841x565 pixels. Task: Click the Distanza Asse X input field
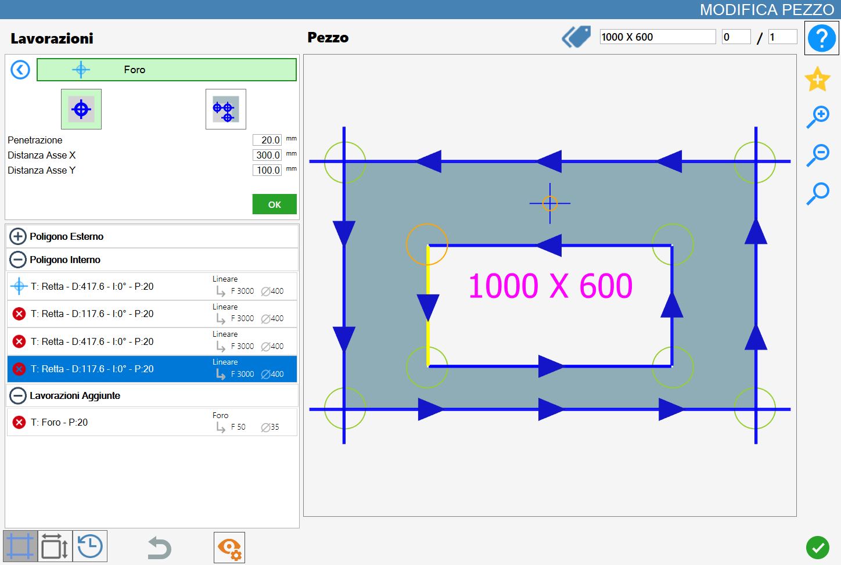tap(267, 155)
